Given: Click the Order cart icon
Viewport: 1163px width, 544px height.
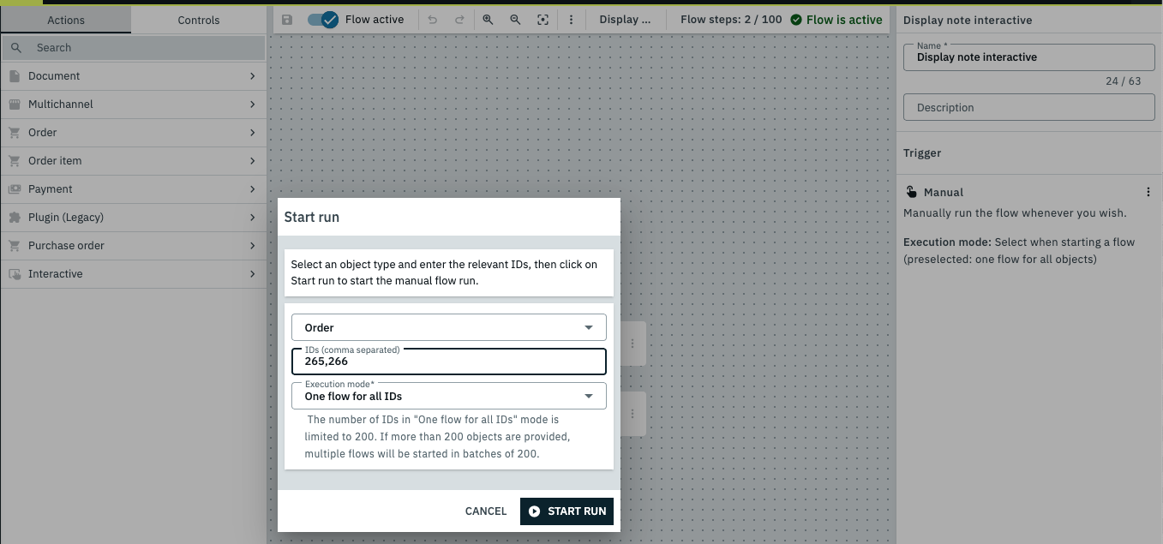Looking at the screenshot, I should point(15,133).
